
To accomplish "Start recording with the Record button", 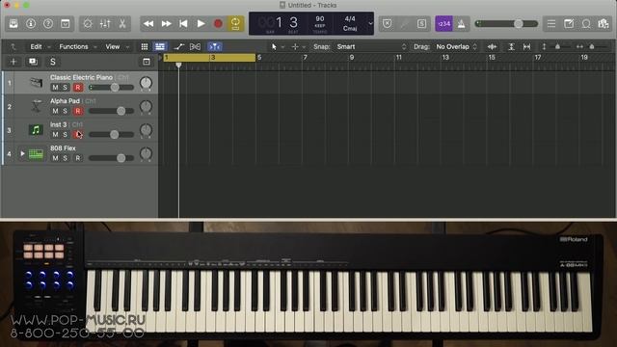I will [218, 23].
